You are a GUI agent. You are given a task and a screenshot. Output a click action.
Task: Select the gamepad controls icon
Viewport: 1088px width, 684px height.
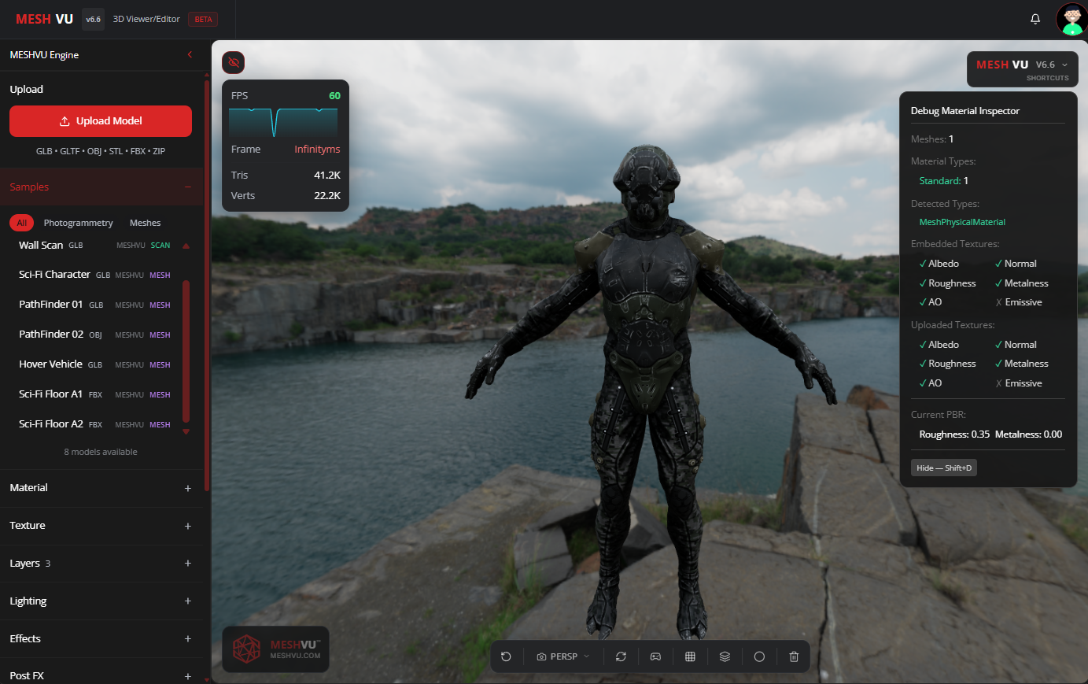pos(655,656)
